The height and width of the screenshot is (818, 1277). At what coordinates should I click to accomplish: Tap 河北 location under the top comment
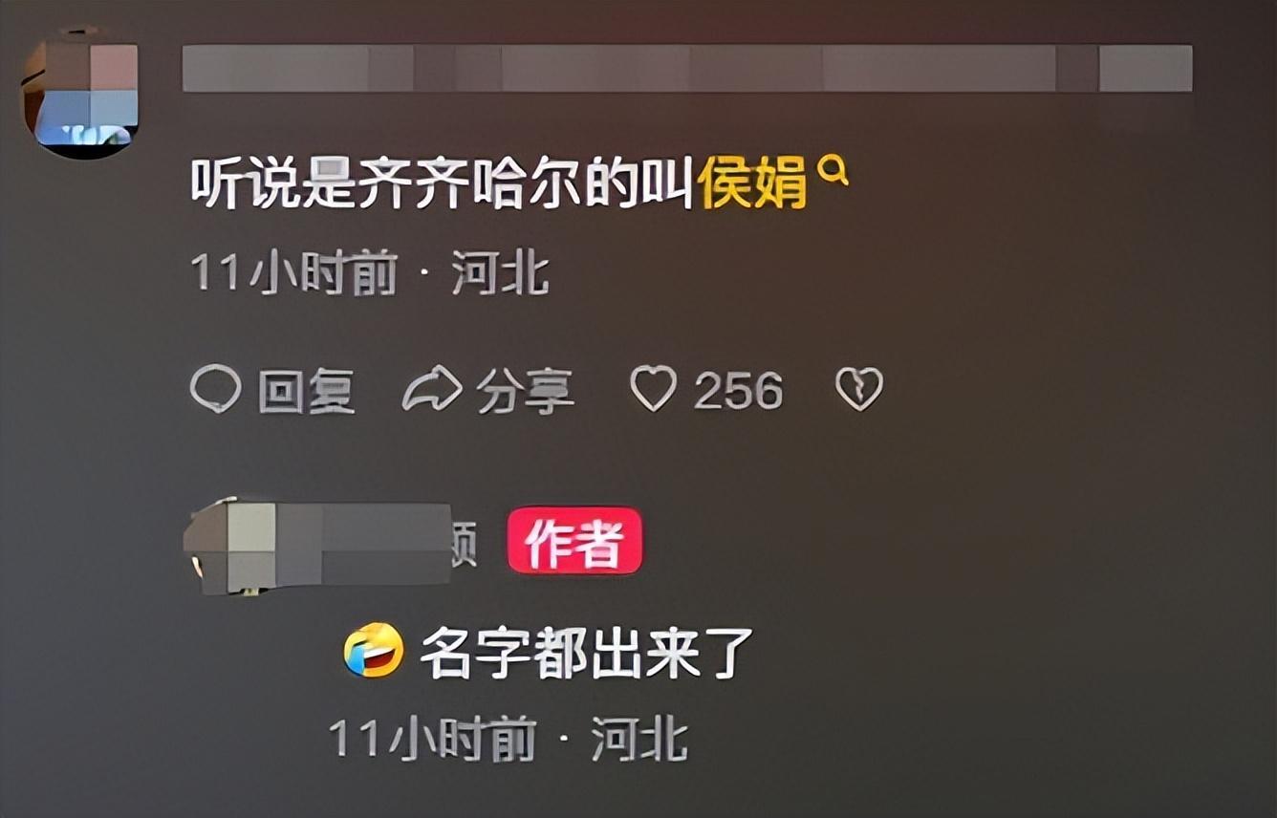(501, 274)
